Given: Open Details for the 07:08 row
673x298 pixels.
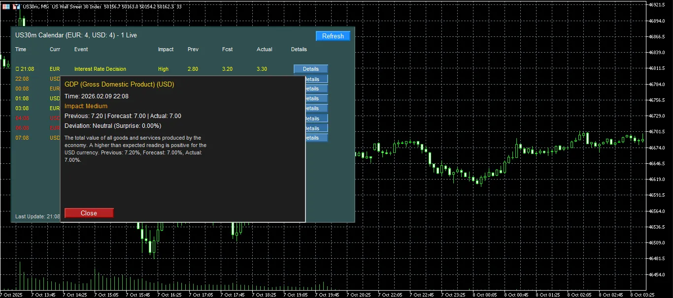Looking at the screenshot, I should [x=316, y=138].
